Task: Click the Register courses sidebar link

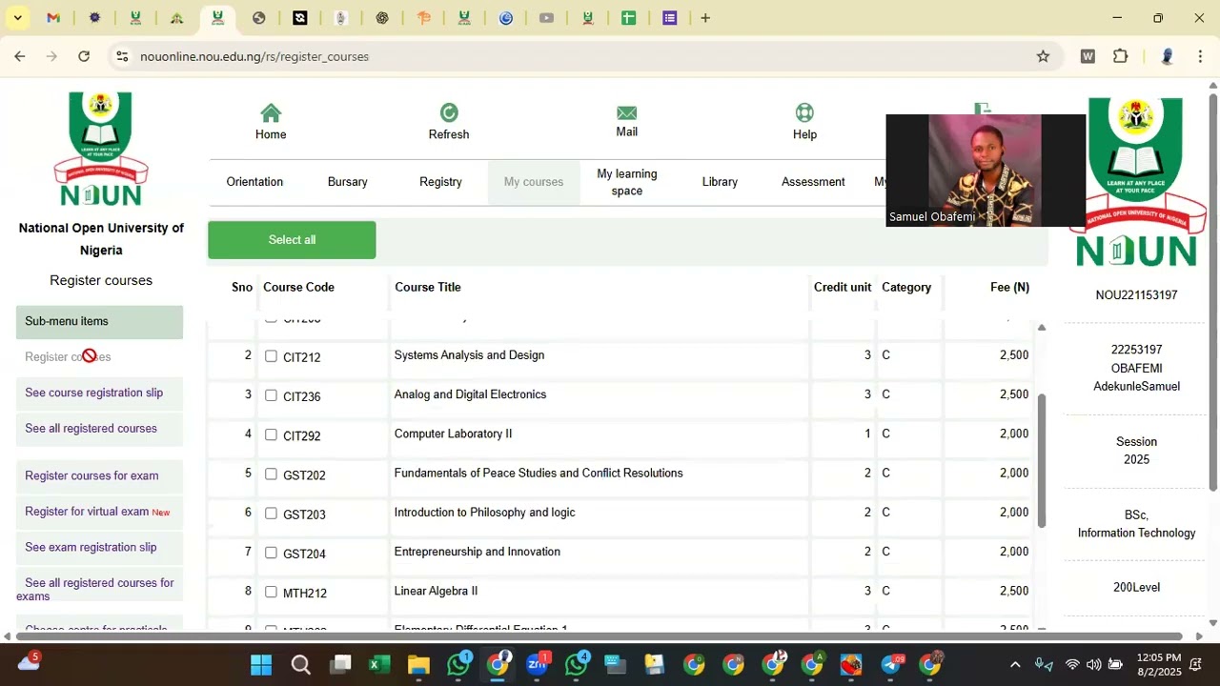Action: point(68,356)
